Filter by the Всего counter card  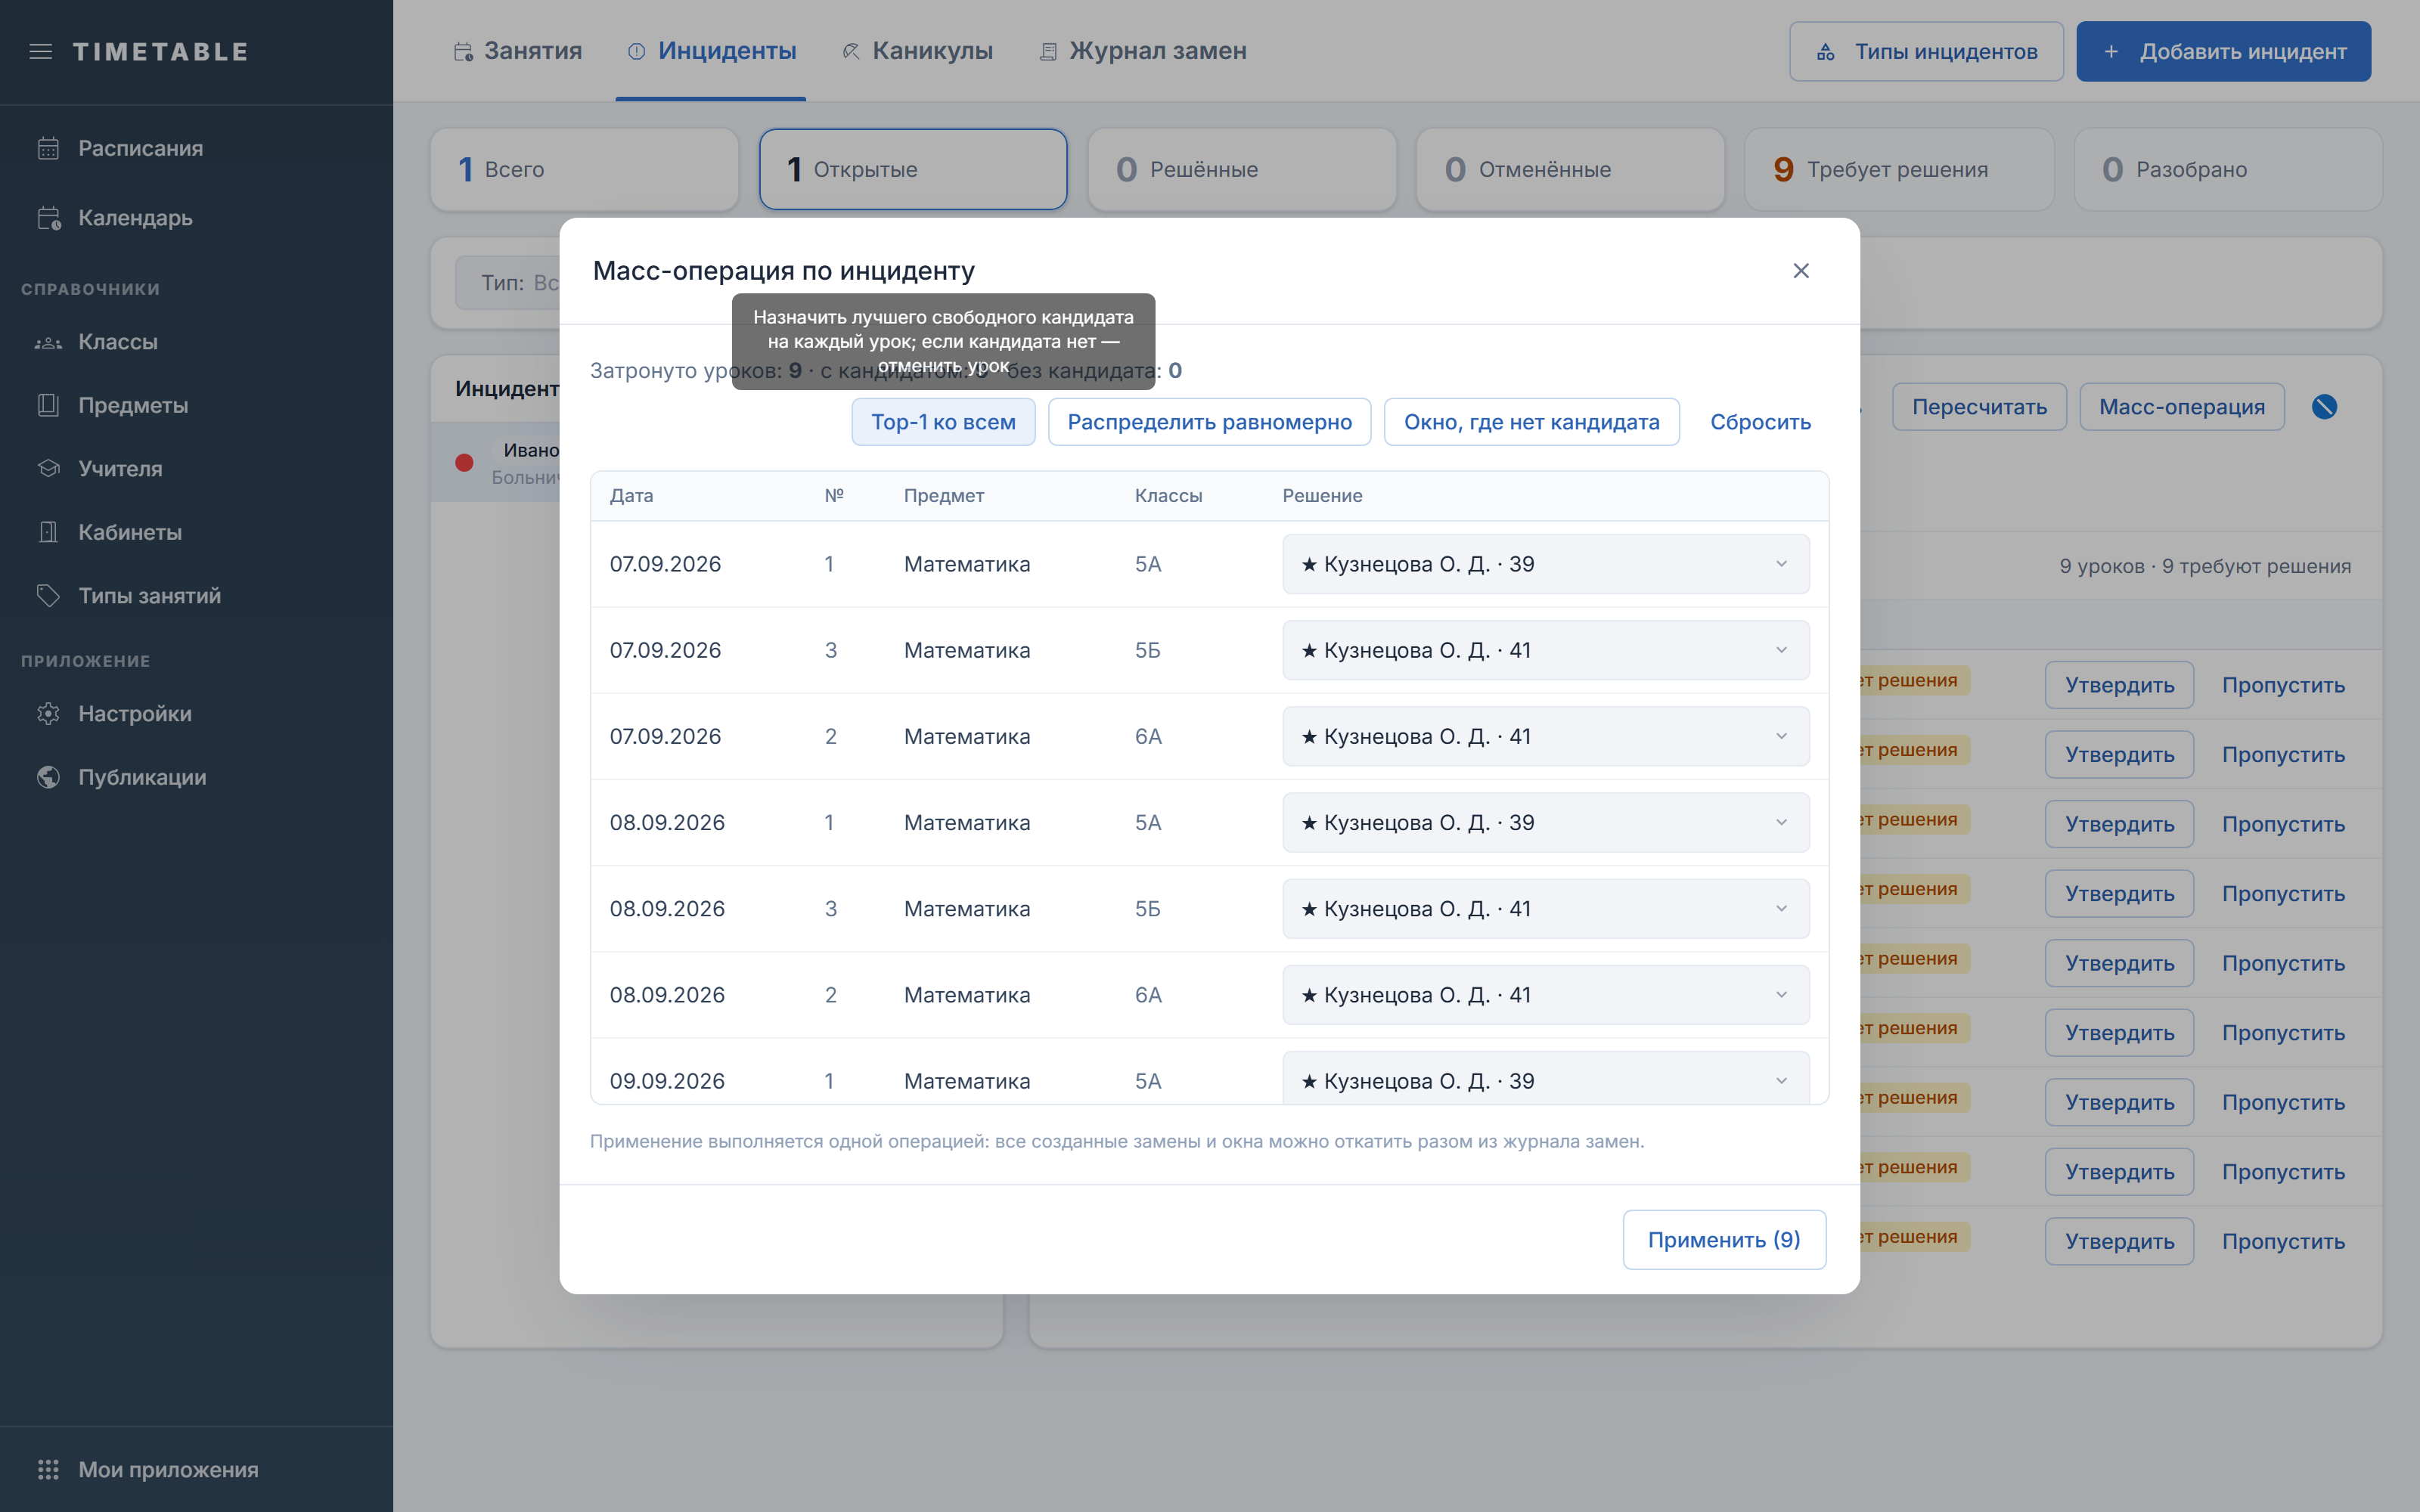tap(584, 169)
